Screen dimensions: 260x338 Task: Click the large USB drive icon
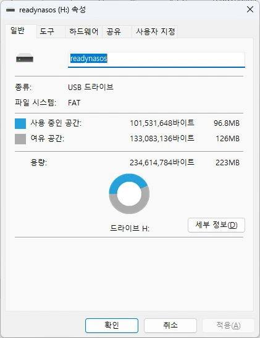pos(25,58)
